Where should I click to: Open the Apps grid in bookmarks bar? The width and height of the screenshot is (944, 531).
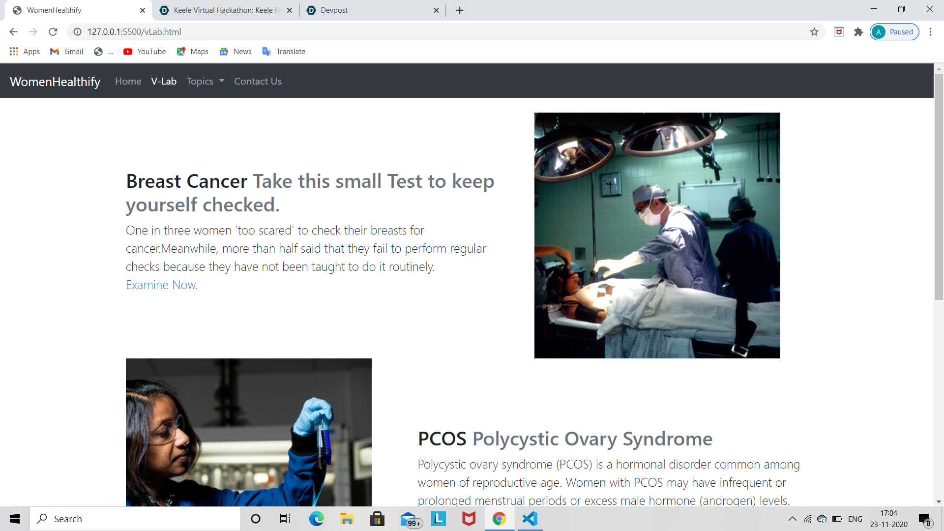pos(24,52)
